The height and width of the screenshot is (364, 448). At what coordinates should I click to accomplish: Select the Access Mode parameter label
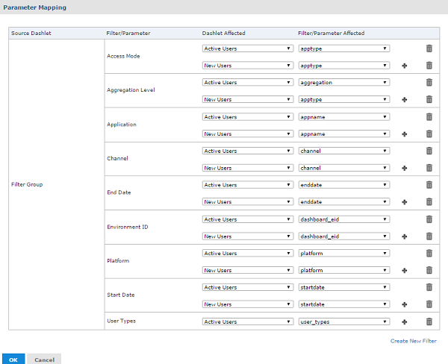(x=123, y=56)
